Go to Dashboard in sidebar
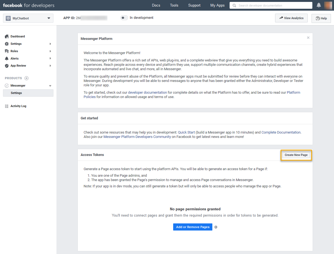 tap(18, 36)
